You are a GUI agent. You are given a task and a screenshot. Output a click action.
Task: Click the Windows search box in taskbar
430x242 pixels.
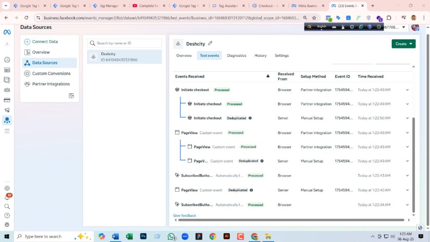click(53, 236)
